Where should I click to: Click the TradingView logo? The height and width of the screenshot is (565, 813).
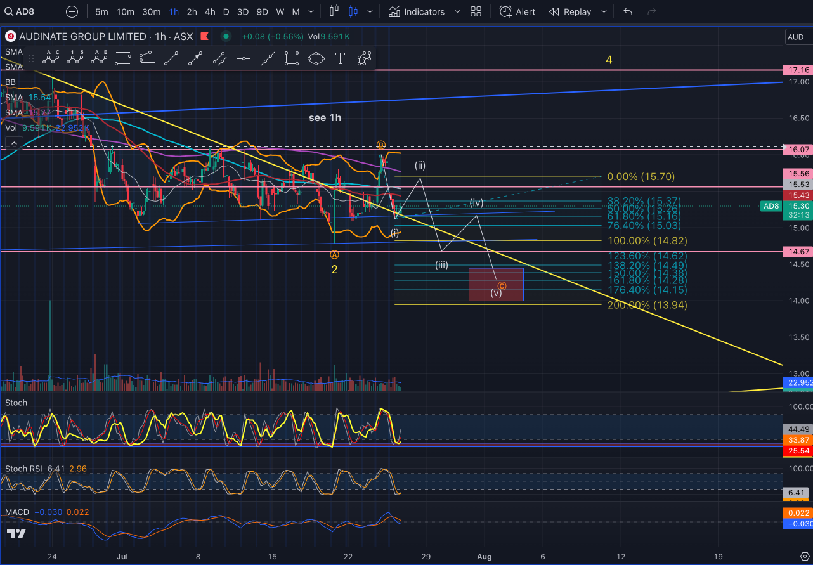click(17, 533)
